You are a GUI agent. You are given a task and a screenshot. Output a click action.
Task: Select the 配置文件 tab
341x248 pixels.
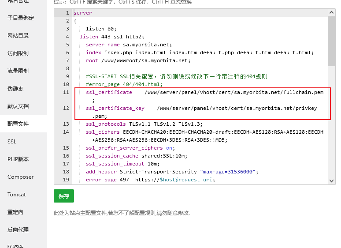[18, 124]
